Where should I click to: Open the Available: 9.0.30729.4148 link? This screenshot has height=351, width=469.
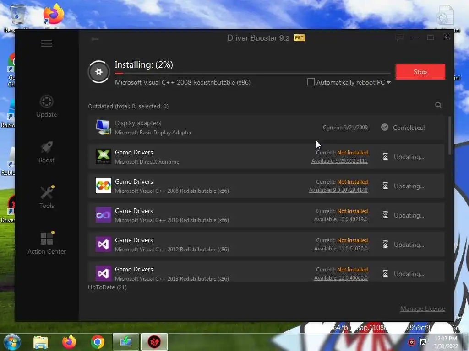click(x=338, y=190)
